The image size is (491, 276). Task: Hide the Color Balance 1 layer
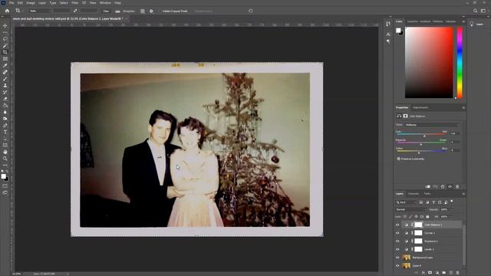[397, 225]
